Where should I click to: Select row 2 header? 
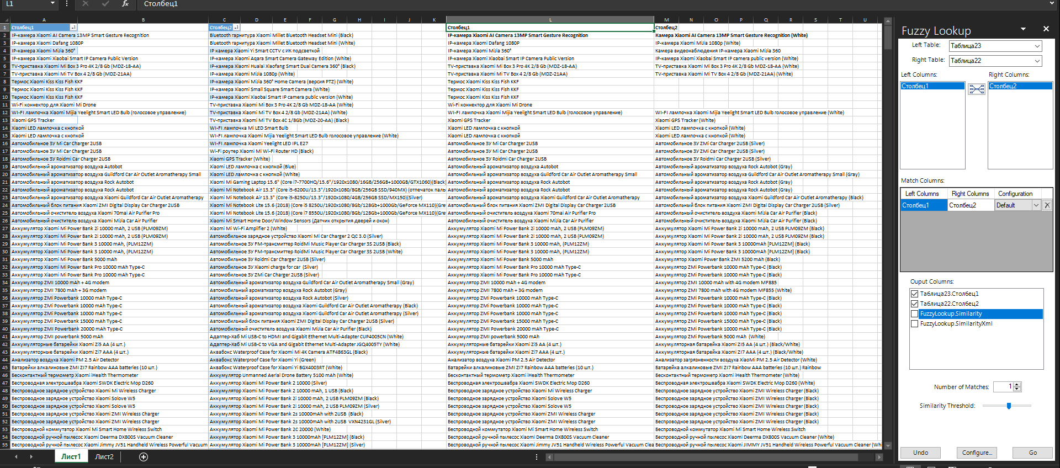pos(5,35)
